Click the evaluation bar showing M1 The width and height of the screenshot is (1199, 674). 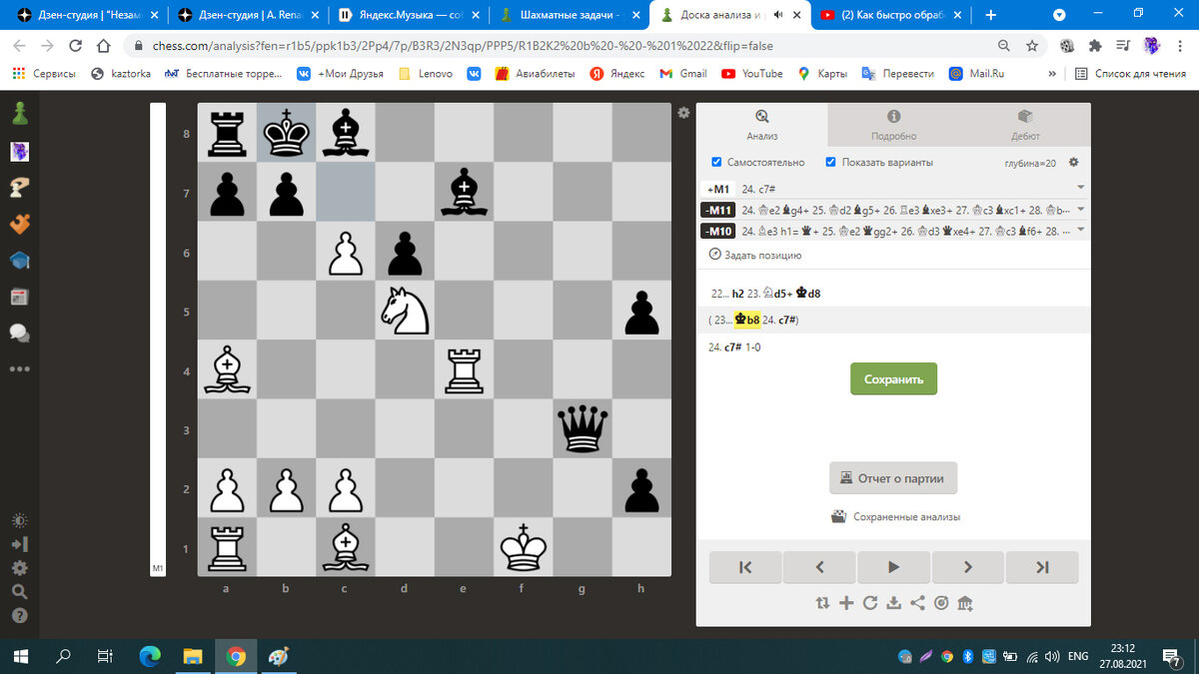(158, 339)
